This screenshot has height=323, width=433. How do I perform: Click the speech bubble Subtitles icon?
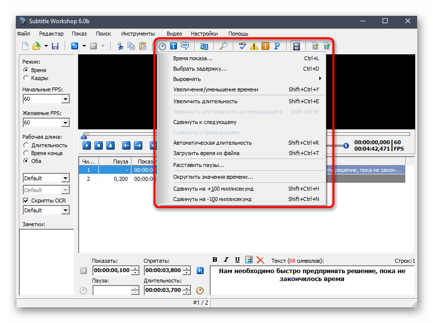(185, 46)
